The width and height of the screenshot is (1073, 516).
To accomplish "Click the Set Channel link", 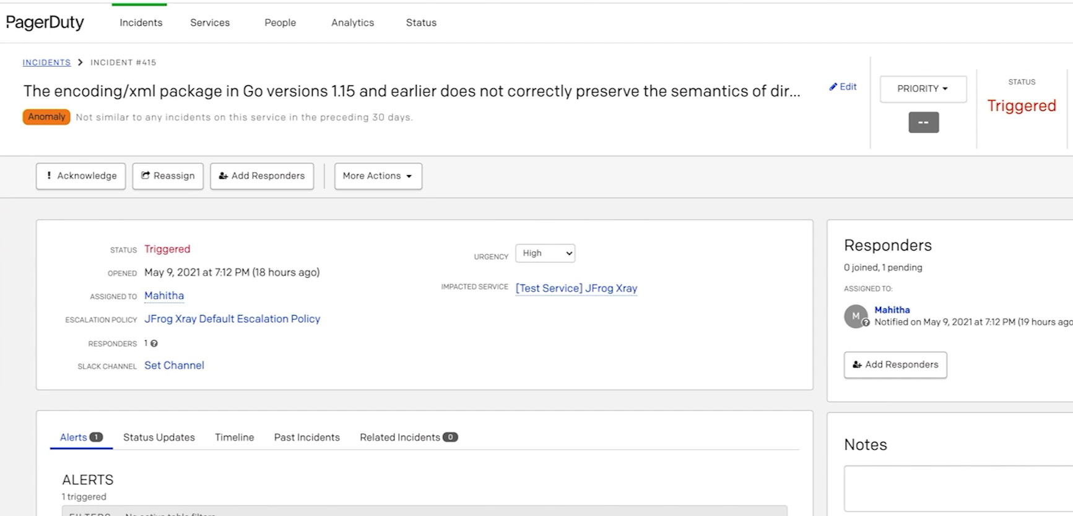I will (174, 366).
